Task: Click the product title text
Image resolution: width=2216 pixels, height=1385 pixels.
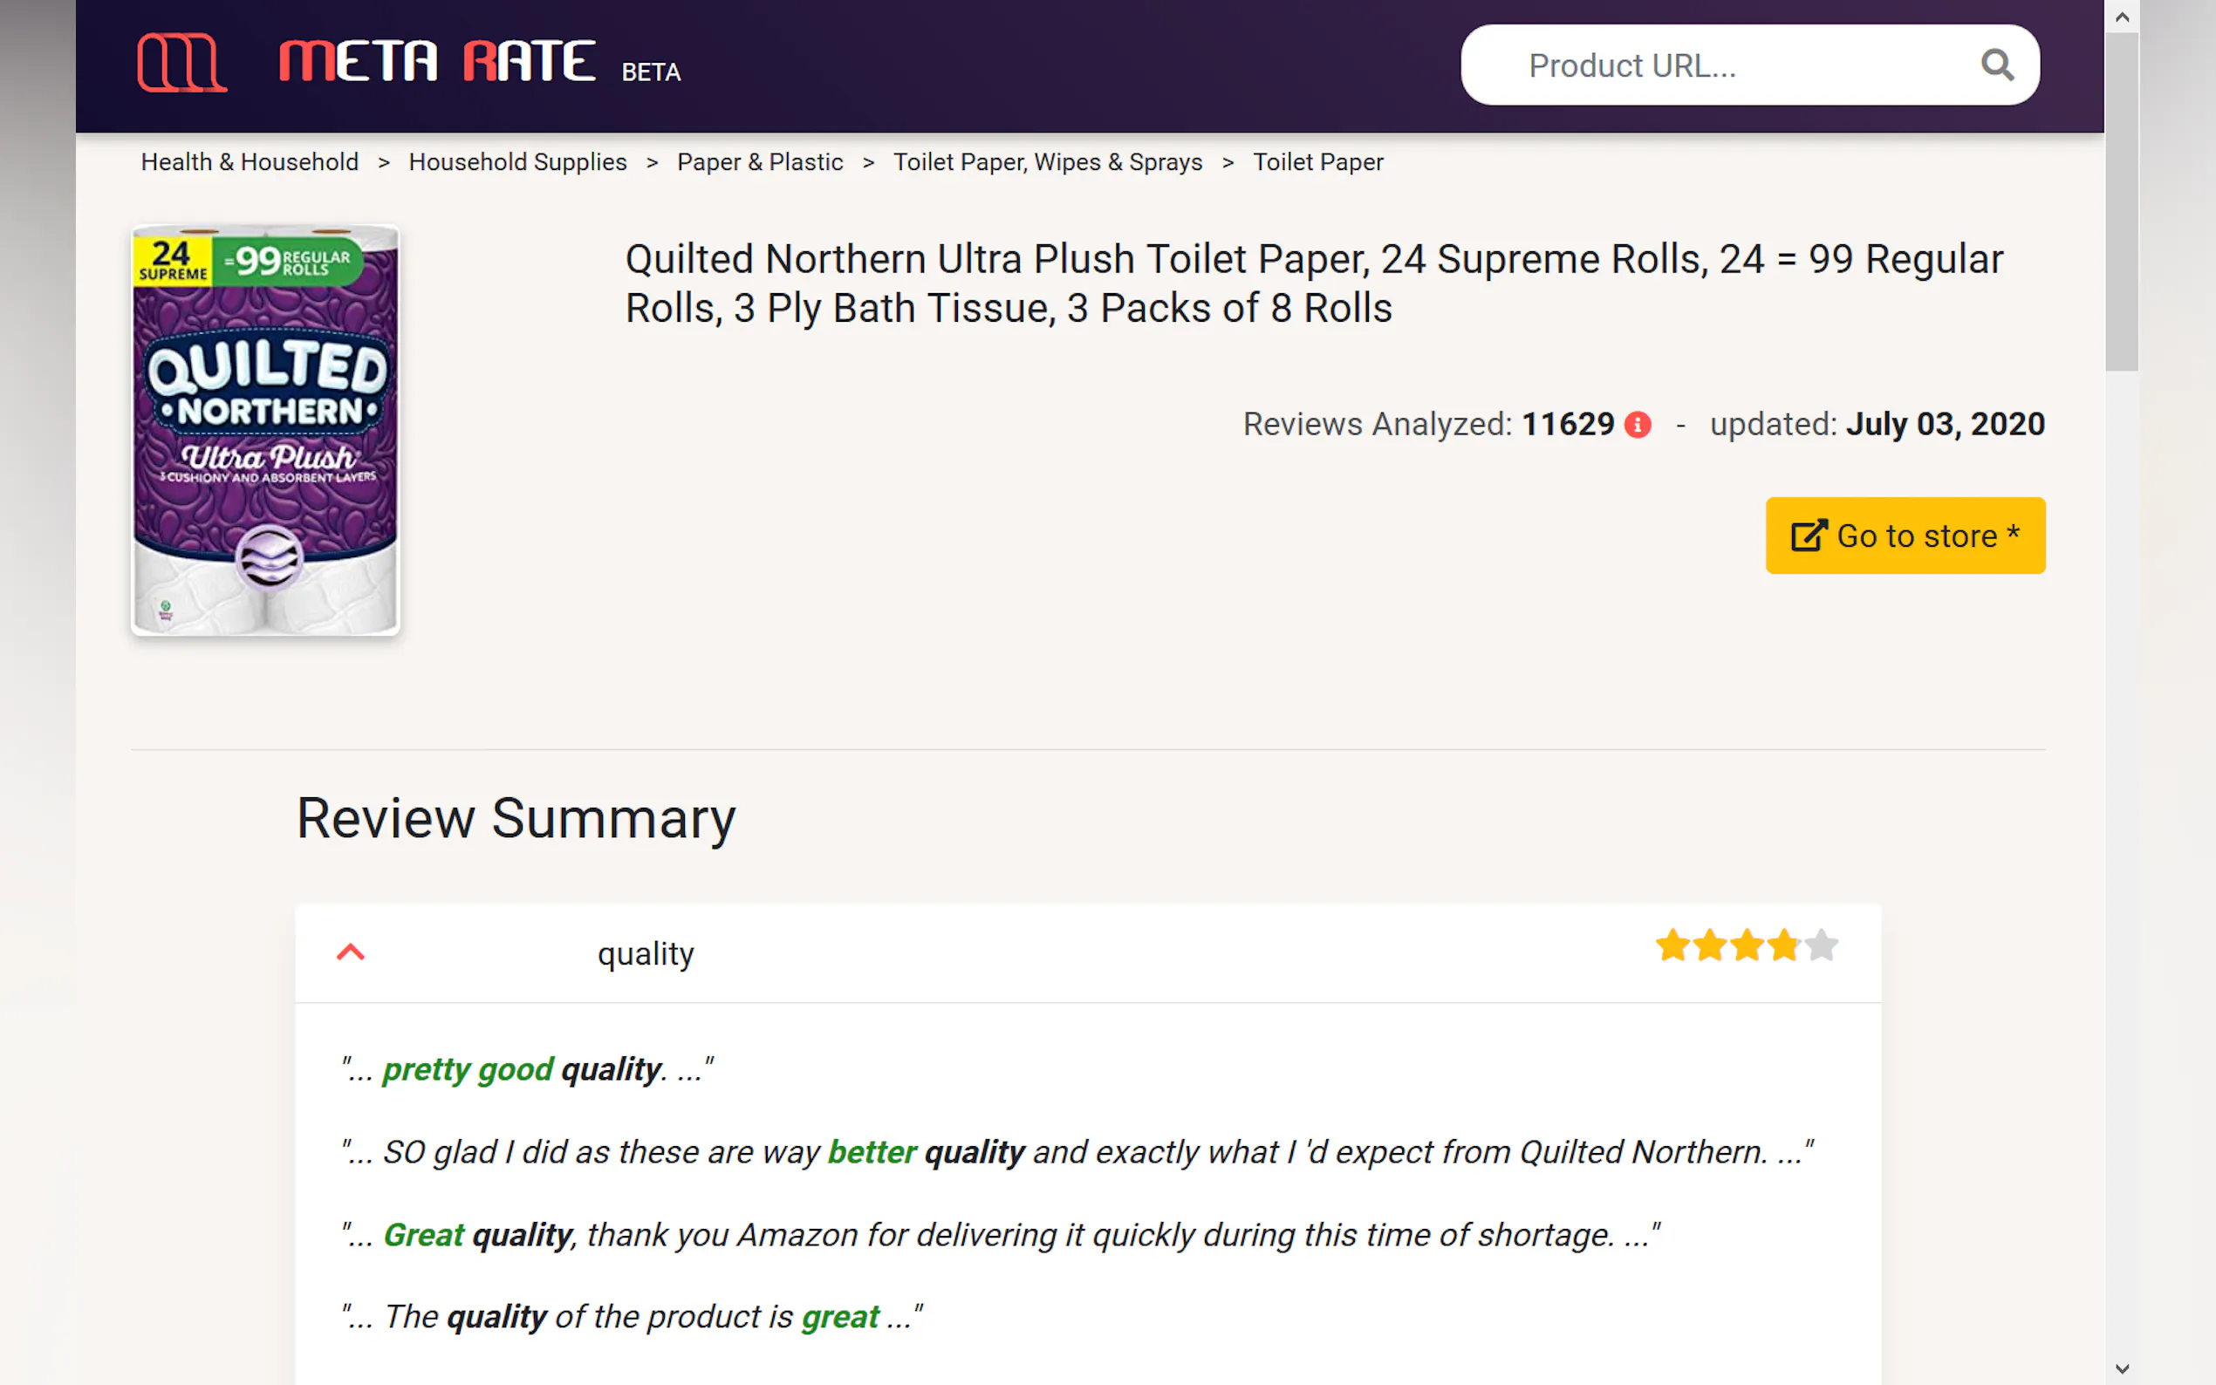Action: [1314, 283]
